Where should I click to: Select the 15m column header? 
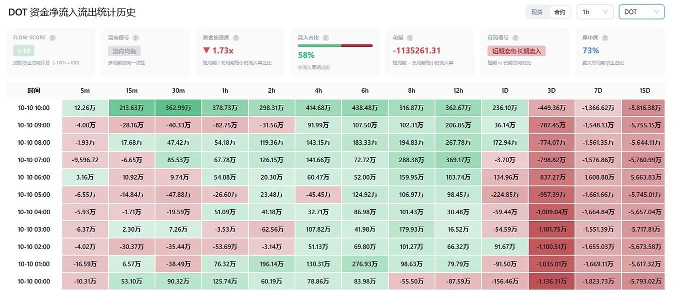click(131, 90)
